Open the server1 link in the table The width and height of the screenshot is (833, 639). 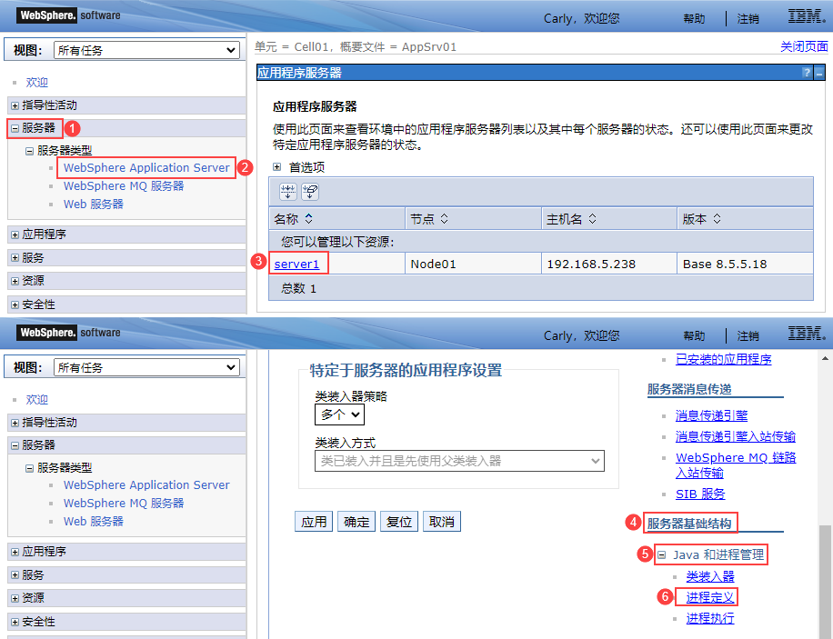(x=297, y=264)
